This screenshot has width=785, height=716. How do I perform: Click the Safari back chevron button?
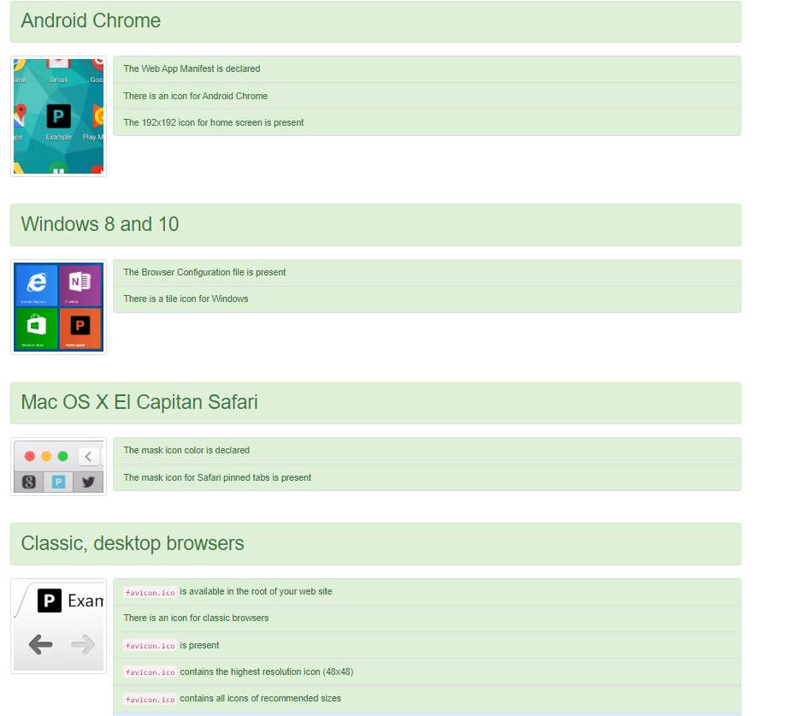(x=88, y=456)
